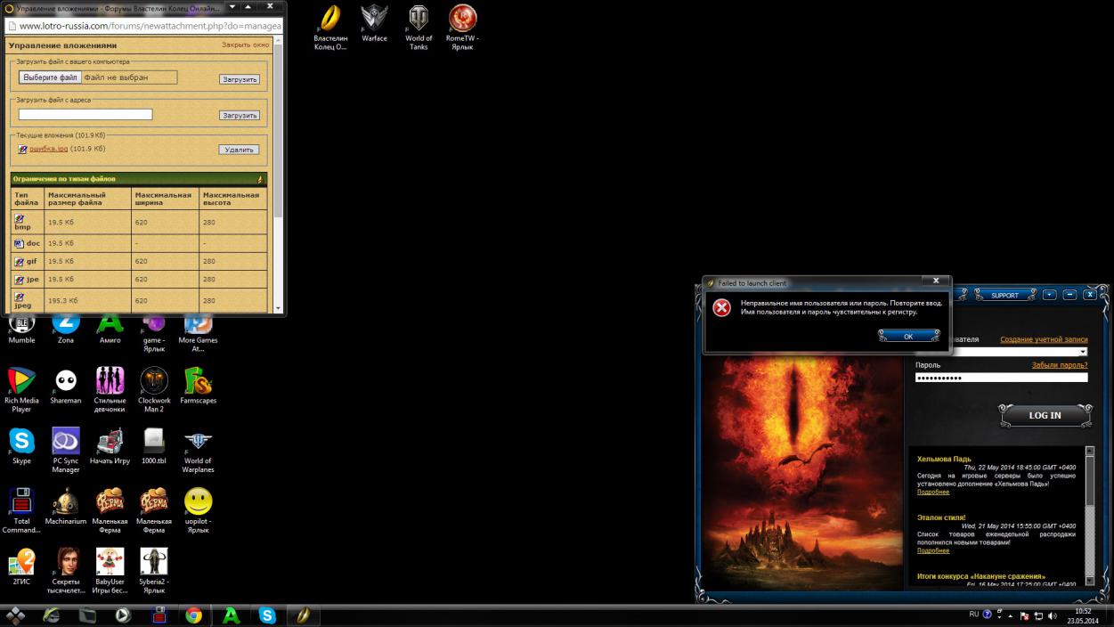Open the Windows Start button
1114x627 pixels.
coord(15,615)
